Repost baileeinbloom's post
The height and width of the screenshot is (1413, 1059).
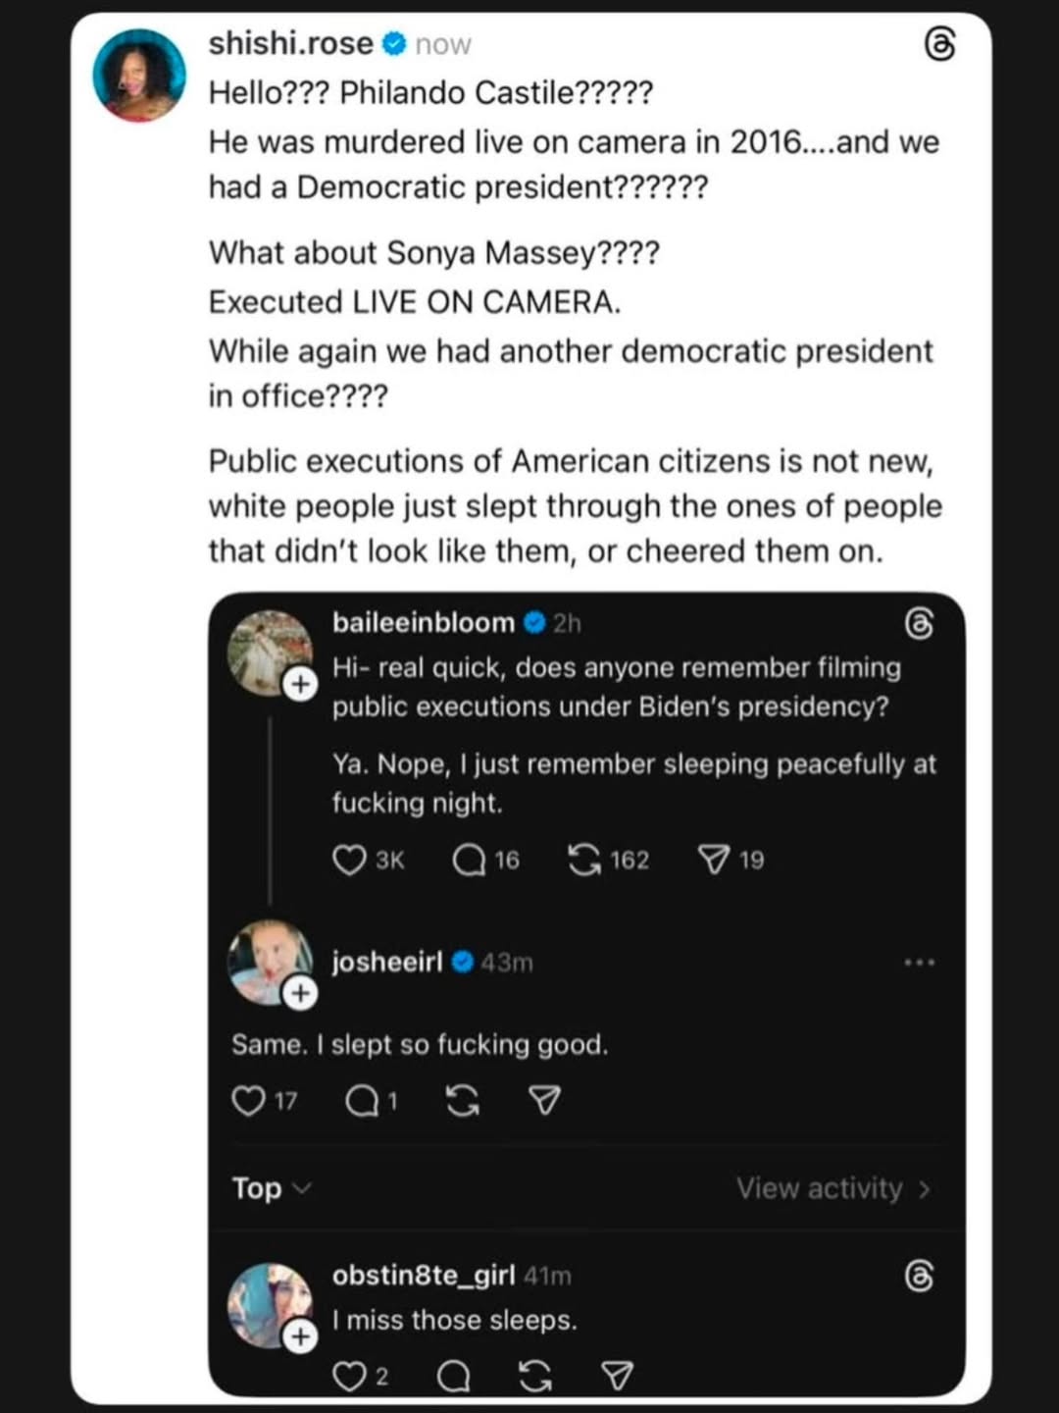[584, 861]
